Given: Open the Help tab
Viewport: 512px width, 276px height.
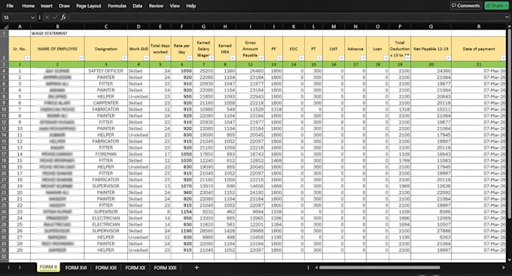Looking at the screenshot, I should (191, 6).
